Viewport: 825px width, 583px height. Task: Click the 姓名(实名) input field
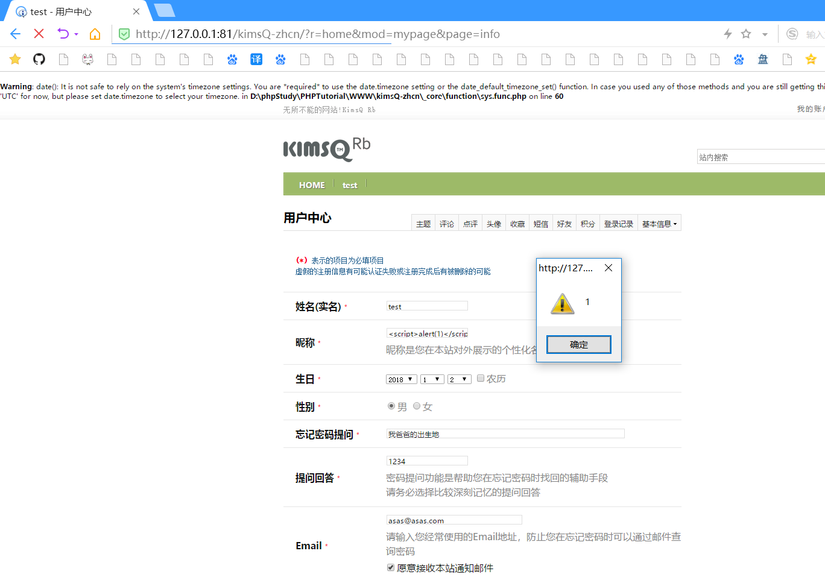coord(427,306)
